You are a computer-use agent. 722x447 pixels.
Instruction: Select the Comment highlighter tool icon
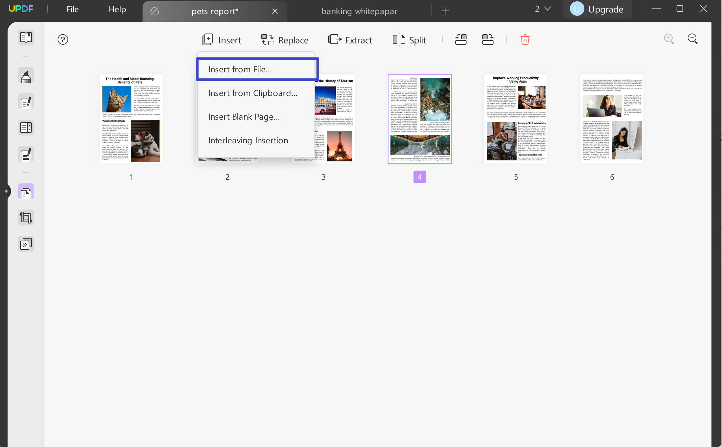click(x=26, y=76)
